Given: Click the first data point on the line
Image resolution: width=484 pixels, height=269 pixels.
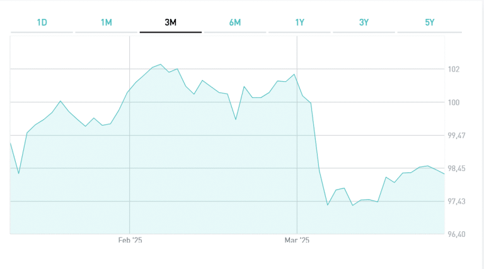Looking at the screenshot, I should tap(11, 143).
